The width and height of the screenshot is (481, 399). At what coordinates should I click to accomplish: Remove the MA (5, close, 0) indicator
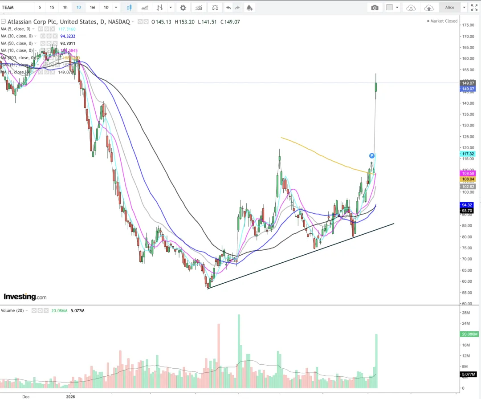tap(53, 29)
